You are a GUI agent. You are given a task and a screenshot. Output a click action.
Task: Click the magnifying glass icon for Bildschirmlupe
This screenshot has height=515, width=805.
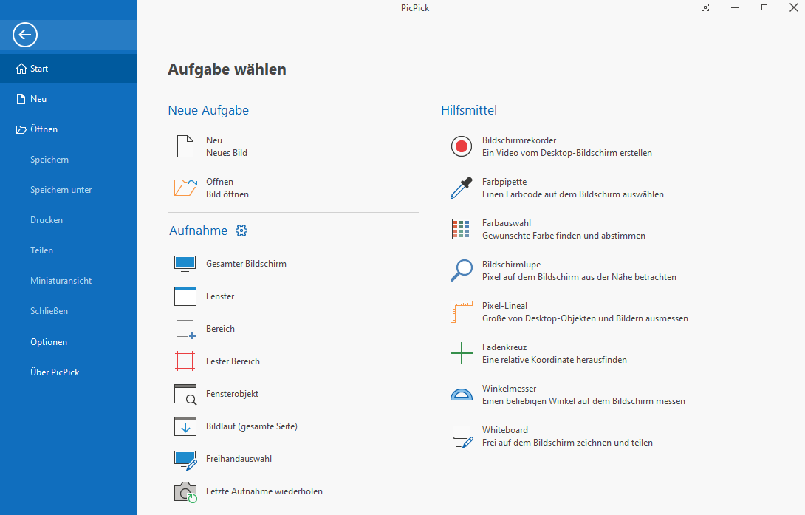pyautogui.click(x=462, y=270)
